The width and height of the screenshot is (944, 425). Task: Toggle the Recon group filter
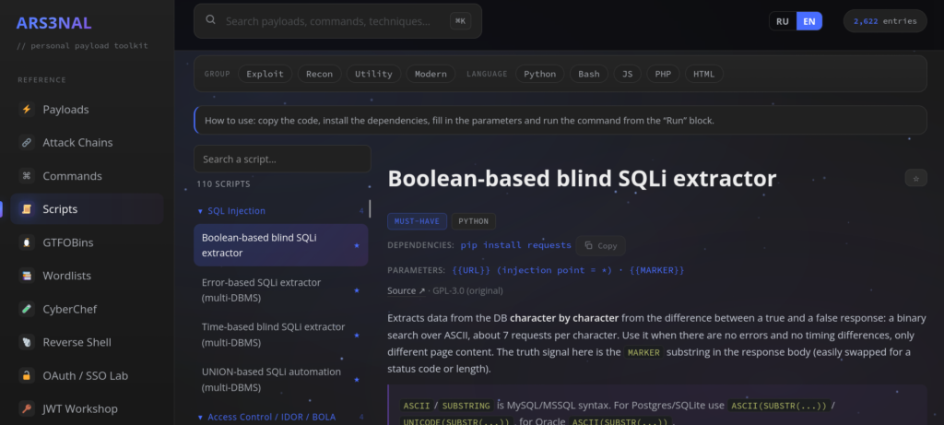pos(319,74)
